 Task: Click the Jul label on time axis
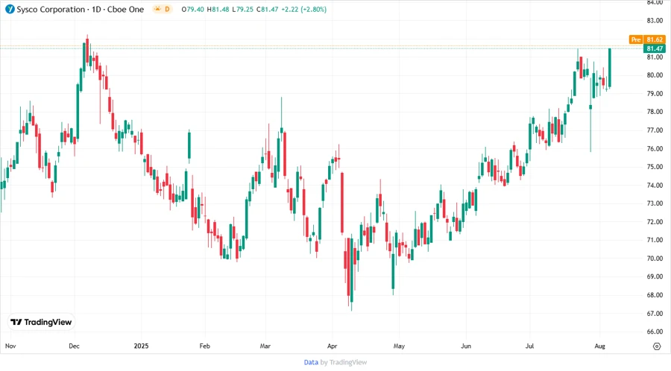[x=530, y=346]
